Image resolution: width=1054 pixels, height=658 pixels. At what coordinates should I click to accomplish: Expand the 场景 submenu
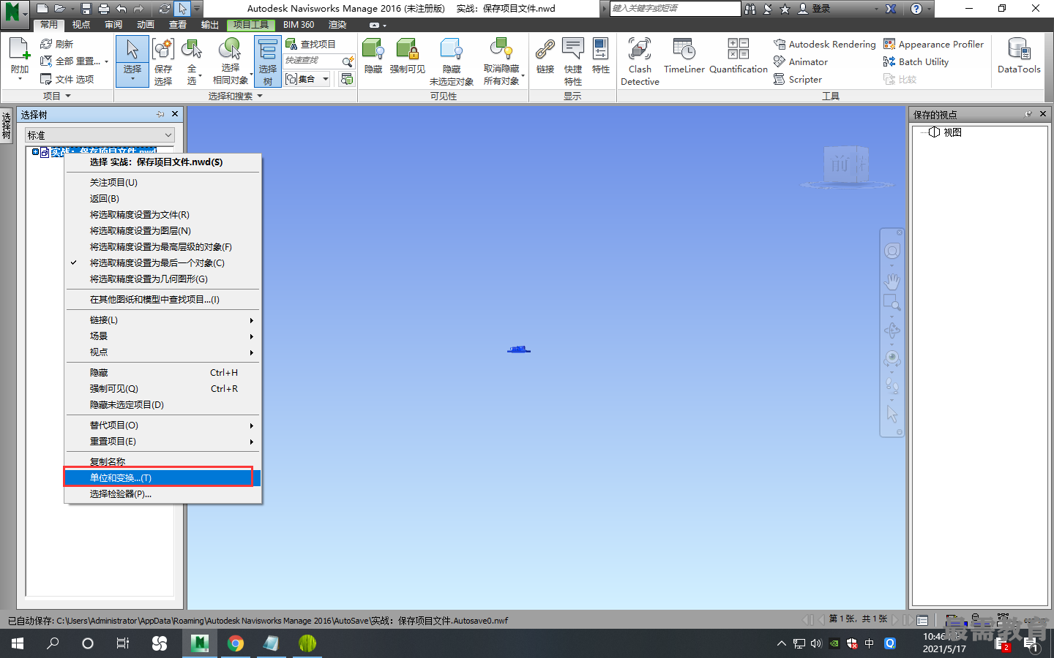click(162, 336)
